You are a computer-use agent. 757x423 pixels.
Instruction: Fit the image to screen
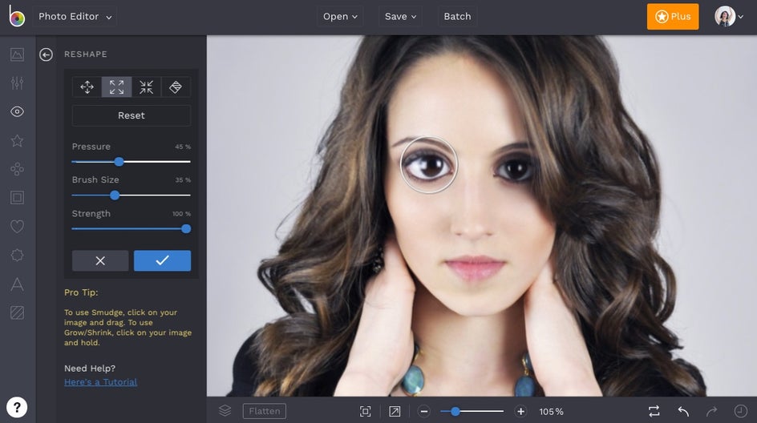click(366, 411)
